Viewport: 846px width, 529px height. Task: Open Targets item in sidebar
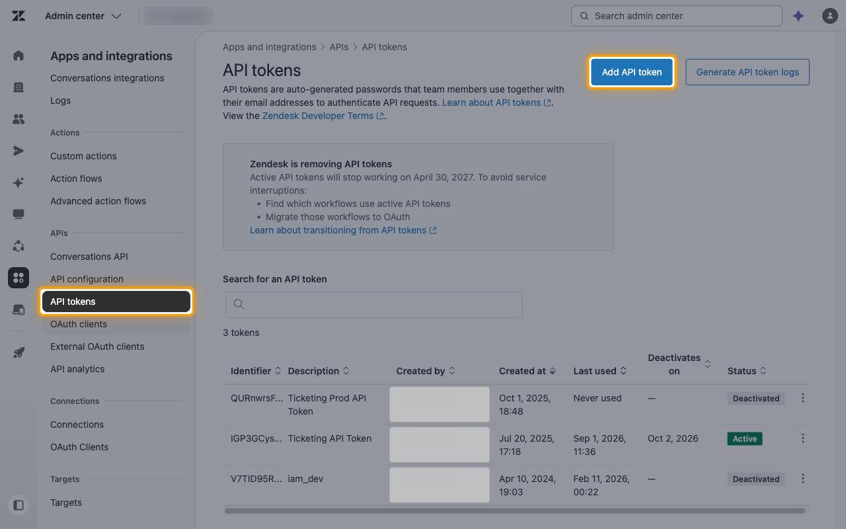pos(66,503)
